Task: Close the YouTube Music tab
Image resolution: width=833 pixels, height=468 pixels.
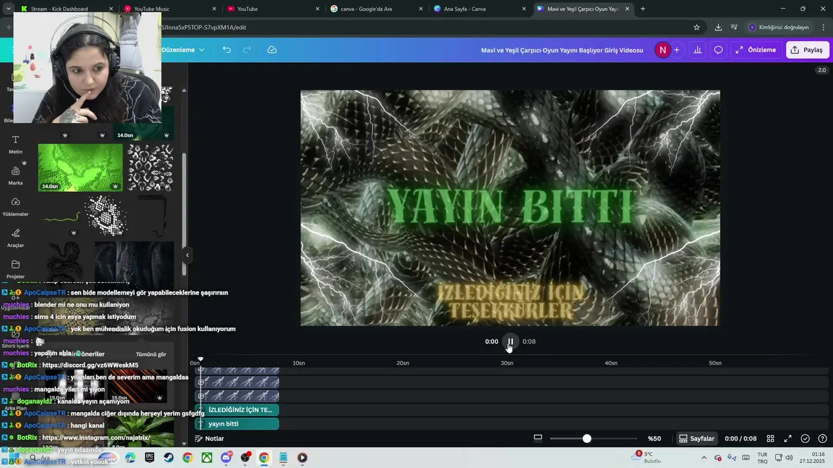Action: pos(214,9)
